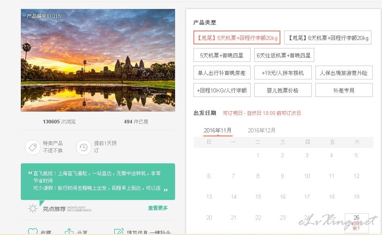Image resolution: width=382 pixels, height=235 pixels.
Task: Click the share arrow icon for 分享
Action: click(x=69, y=231)
